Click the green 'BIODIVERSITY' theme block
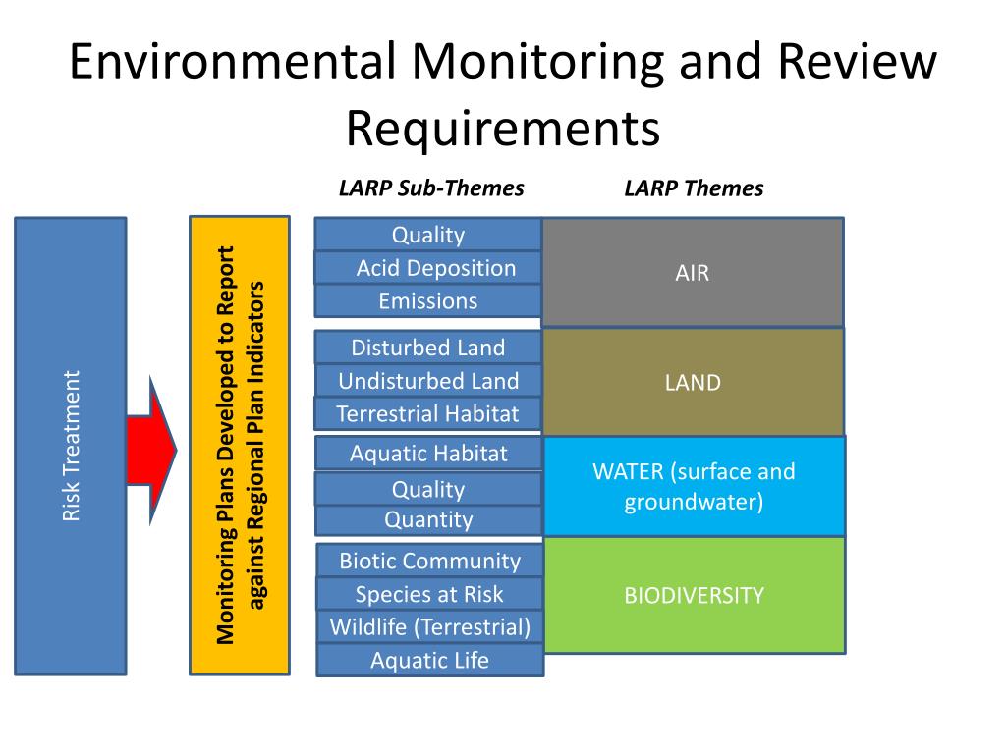1006x754 pixels. click(x=695, y=596)
